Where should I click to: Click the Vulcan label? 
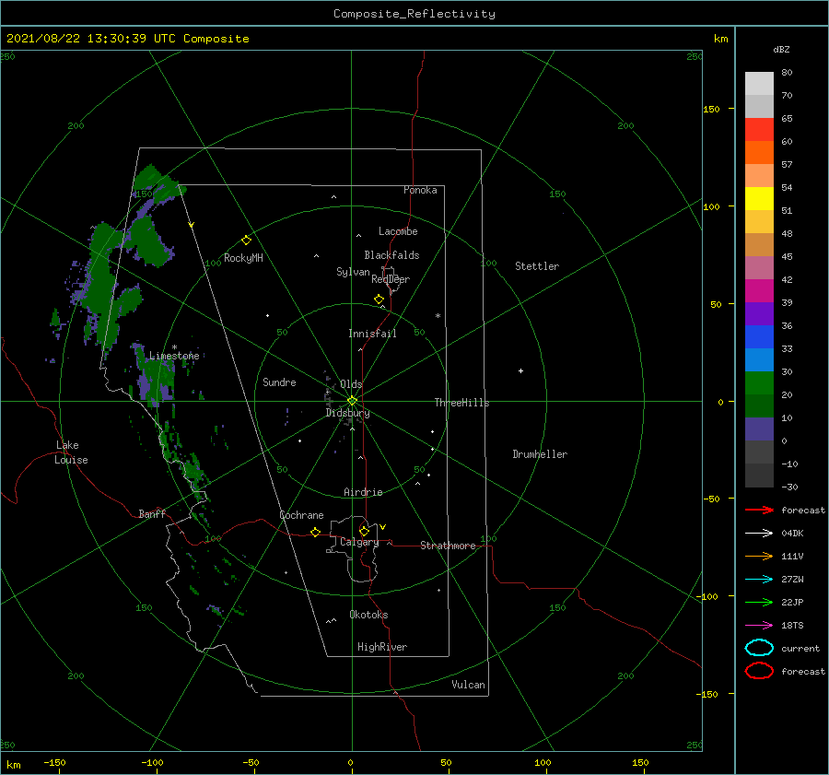[469, 685]
